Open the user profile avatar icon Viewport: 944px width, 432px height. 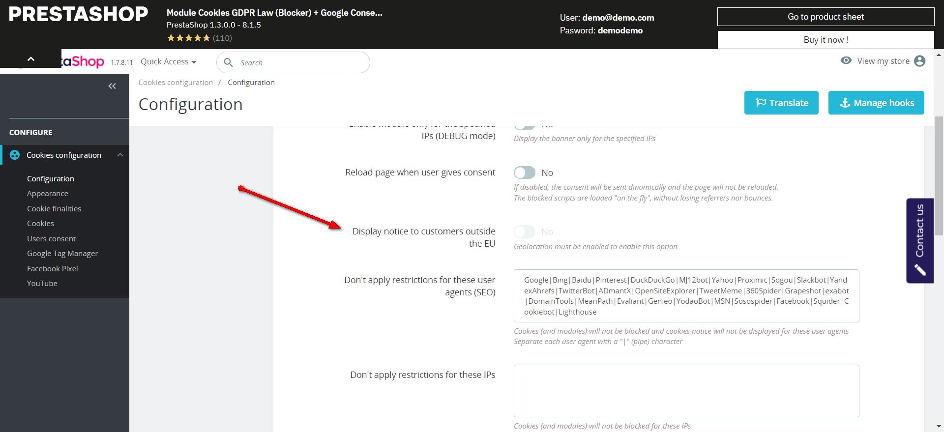[x=919, y=61]
